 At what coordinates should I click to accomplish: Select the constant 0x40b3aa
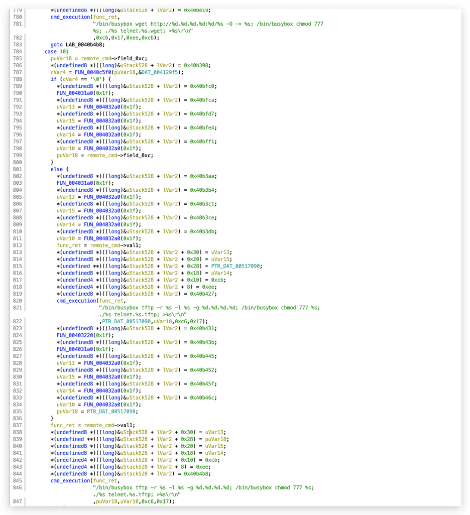pyautogui.click(x=202, y=176)
